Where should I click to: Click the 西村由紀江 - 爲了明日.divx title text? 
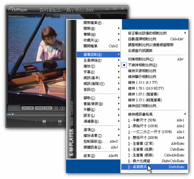click(67, 10)
